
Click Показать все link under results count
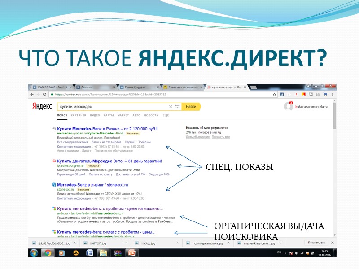pos(221,137)
